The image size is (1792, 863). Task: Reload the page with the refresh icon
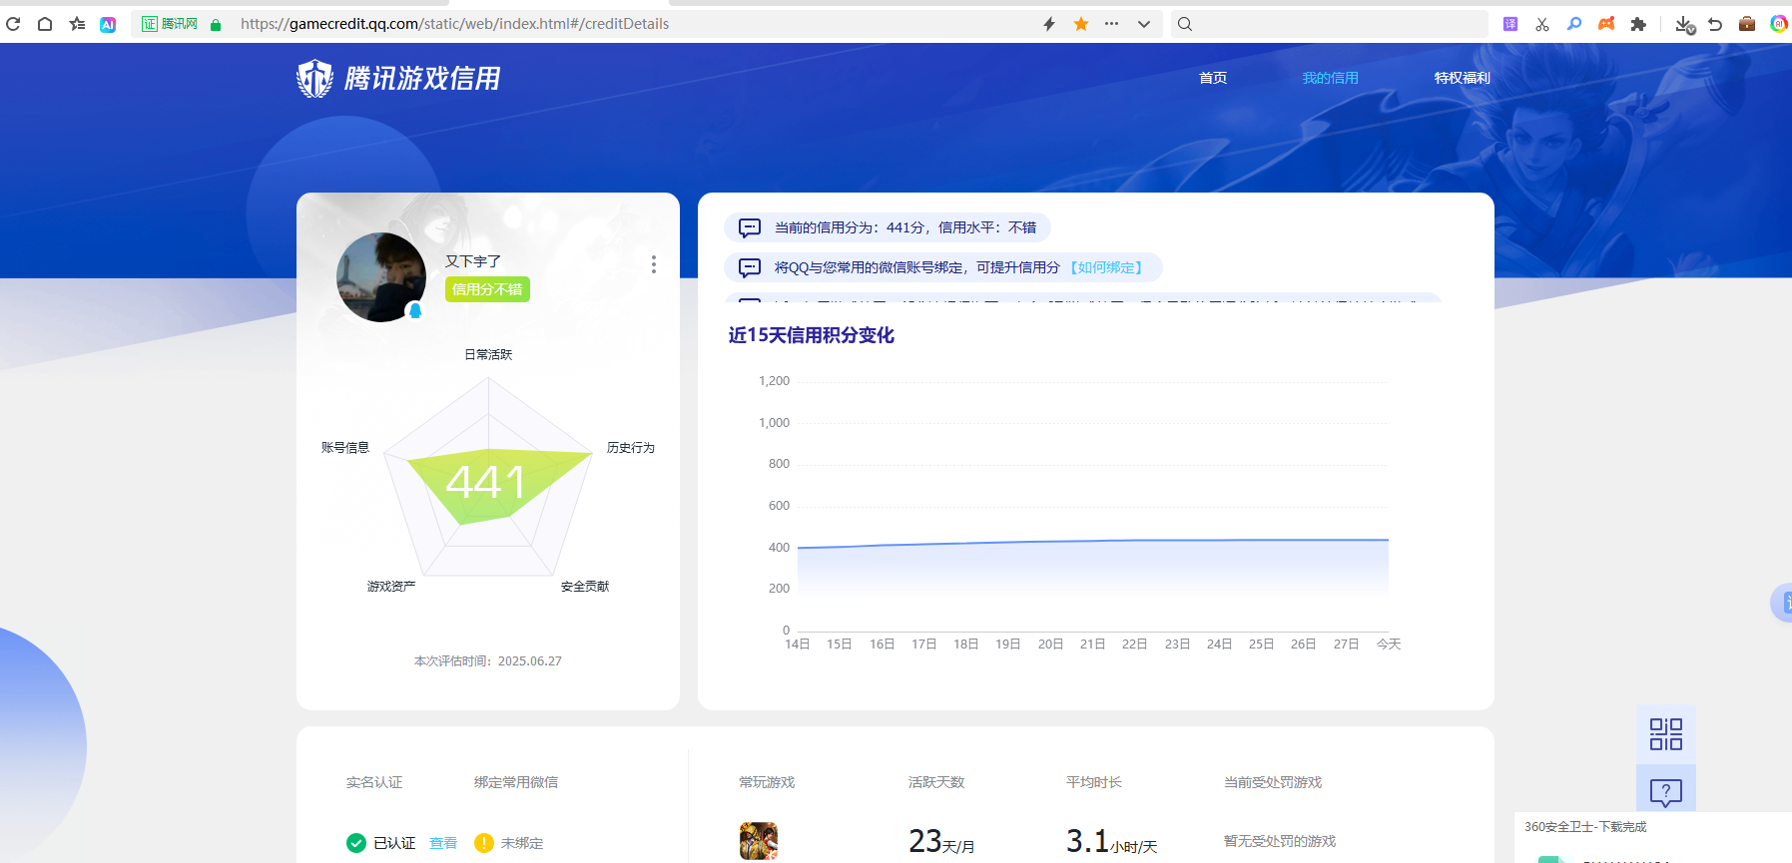pyautogui.click(x=13, y=24)
